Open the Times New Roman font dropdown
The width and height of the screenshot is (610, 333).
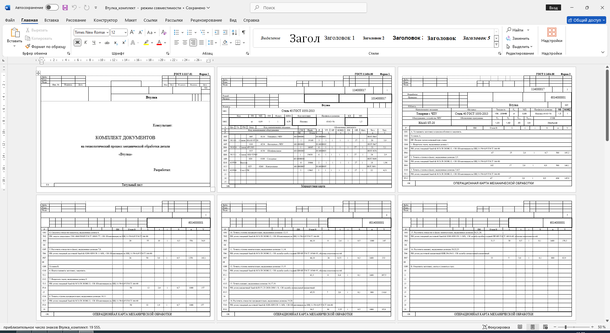click(108, 32)
